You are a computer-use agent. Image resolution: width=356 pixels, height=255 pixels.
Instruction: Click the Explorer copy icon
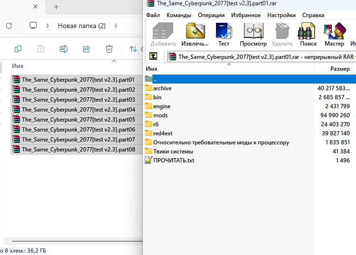point(18,49)
